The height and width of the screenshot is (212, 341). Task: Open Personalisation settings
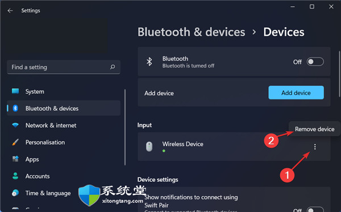point(64,142)
